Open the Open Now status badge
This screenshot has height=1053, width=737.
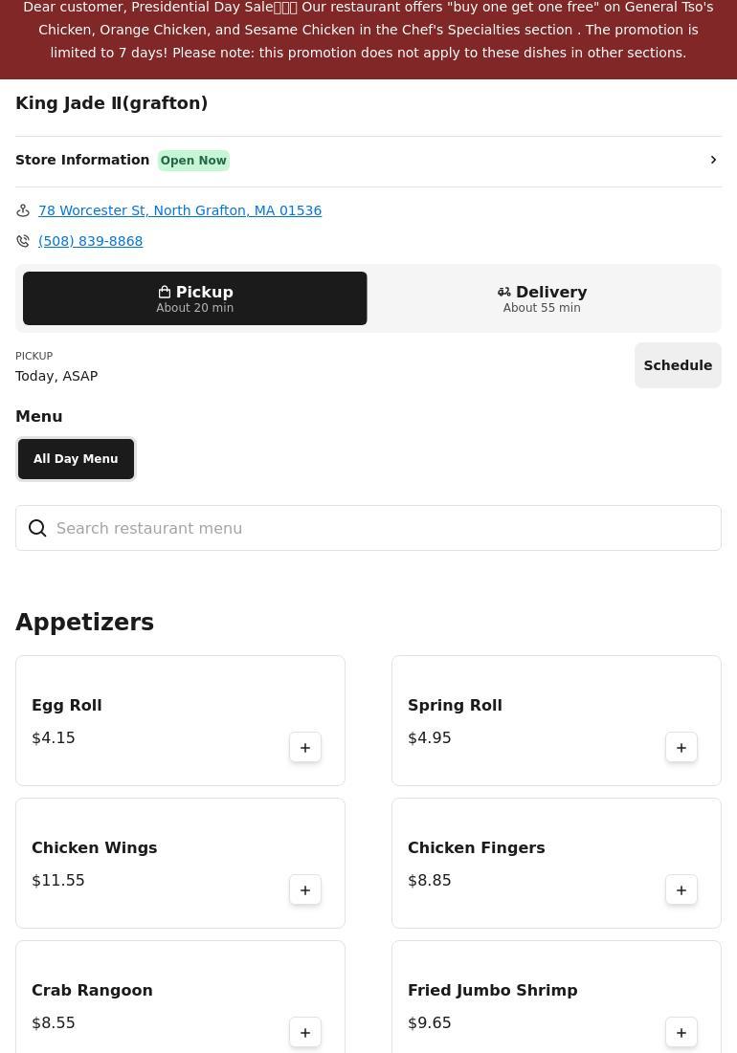tap(193, 161)
